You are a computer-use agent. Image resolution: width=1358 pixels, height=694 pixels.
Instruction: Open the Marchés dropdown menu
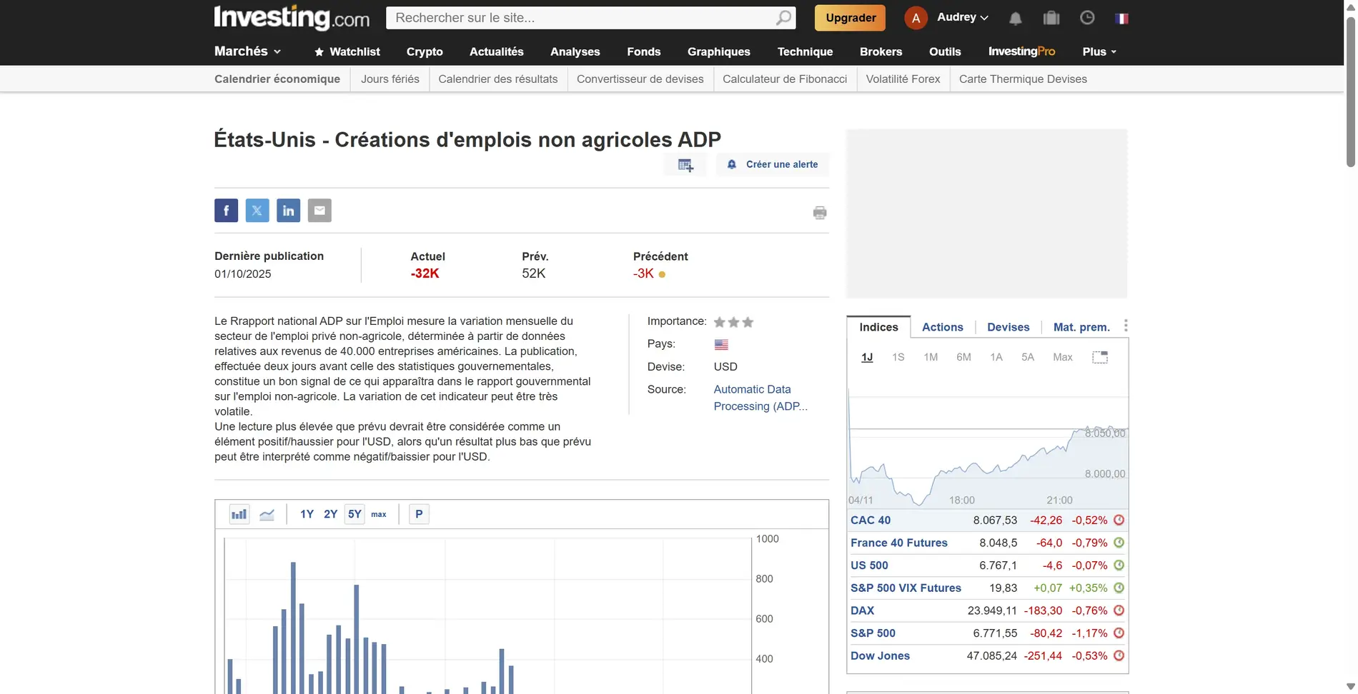pos(247,51)
